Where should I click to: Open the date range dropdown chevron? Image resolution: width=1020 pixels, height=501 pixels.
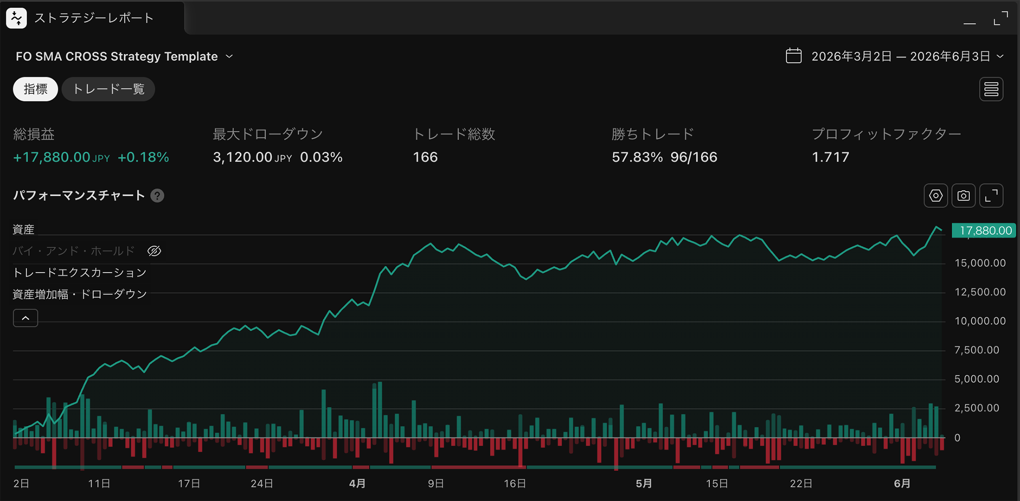(1000, 56)
